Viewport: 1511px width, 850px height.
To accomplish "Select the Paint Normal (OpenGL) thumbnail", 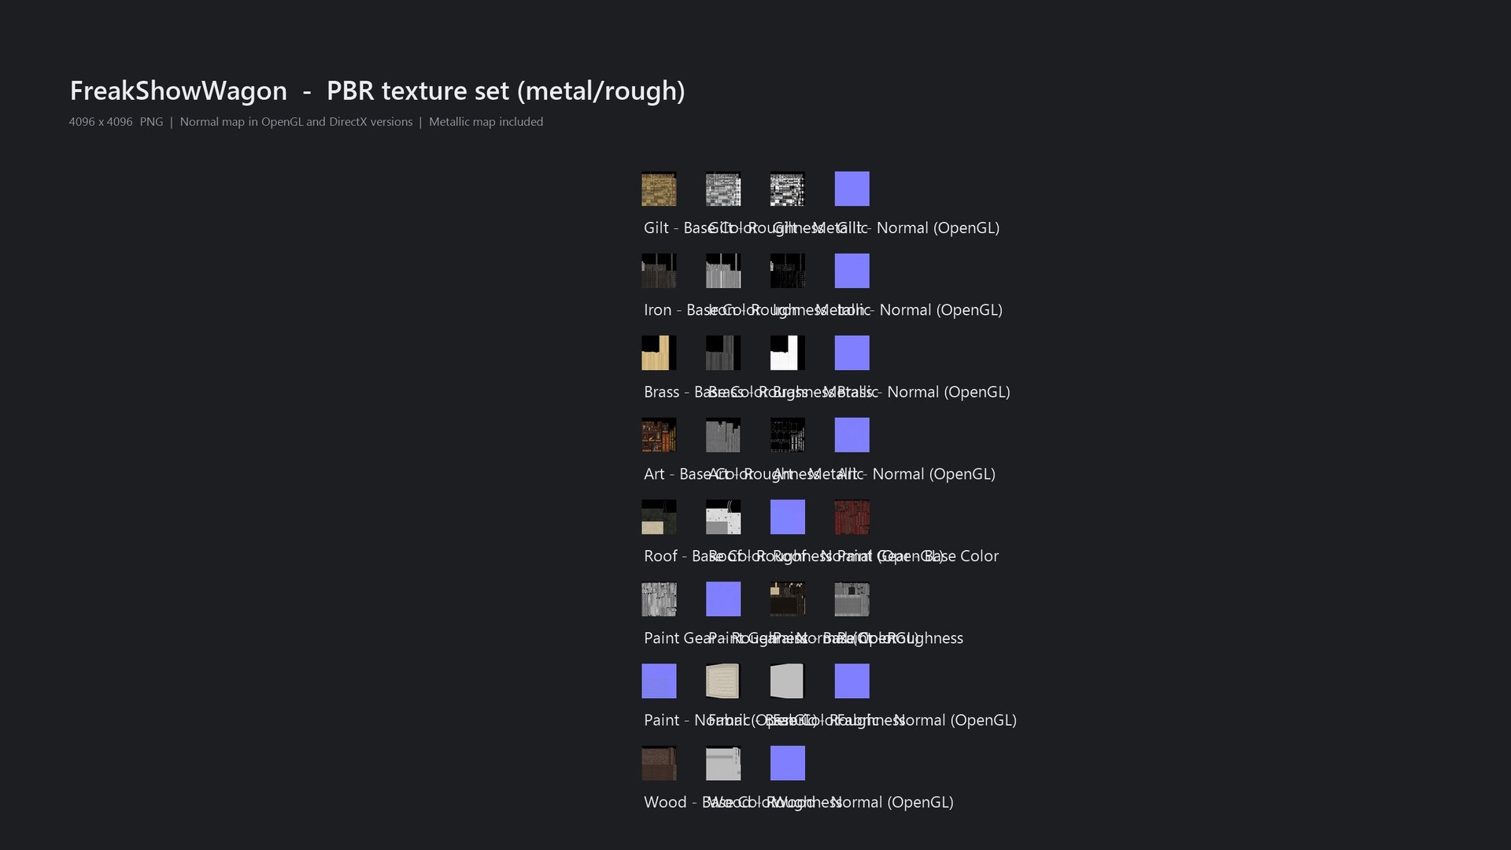I will pos(659,681).
